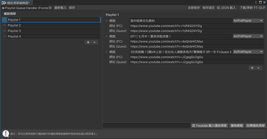Click the minus icon under the playlist list

click(x=94, y=42)
